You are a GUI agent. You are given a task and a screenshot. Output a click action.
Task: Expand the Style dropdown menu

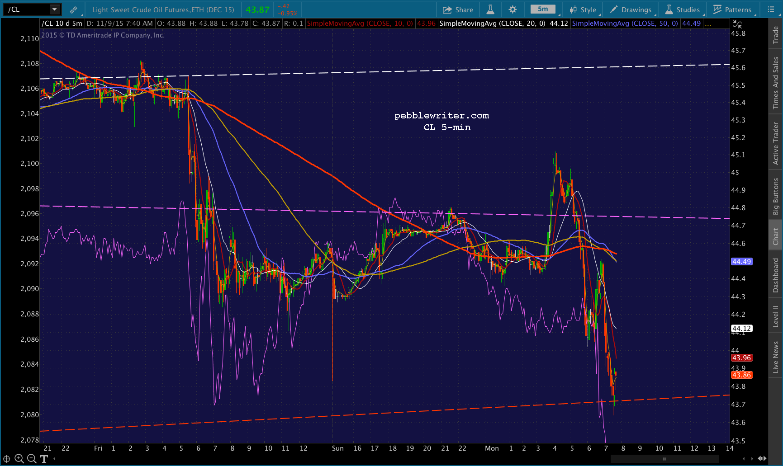(583, 9)
